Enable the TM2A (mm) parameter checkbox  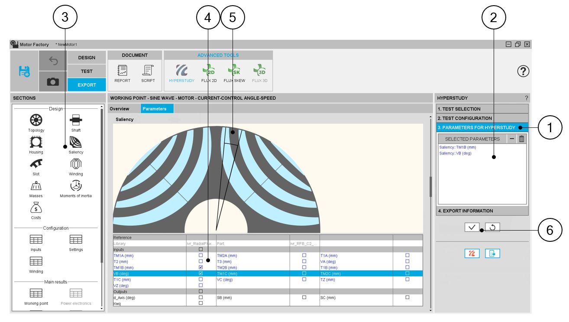click(304, 256)
